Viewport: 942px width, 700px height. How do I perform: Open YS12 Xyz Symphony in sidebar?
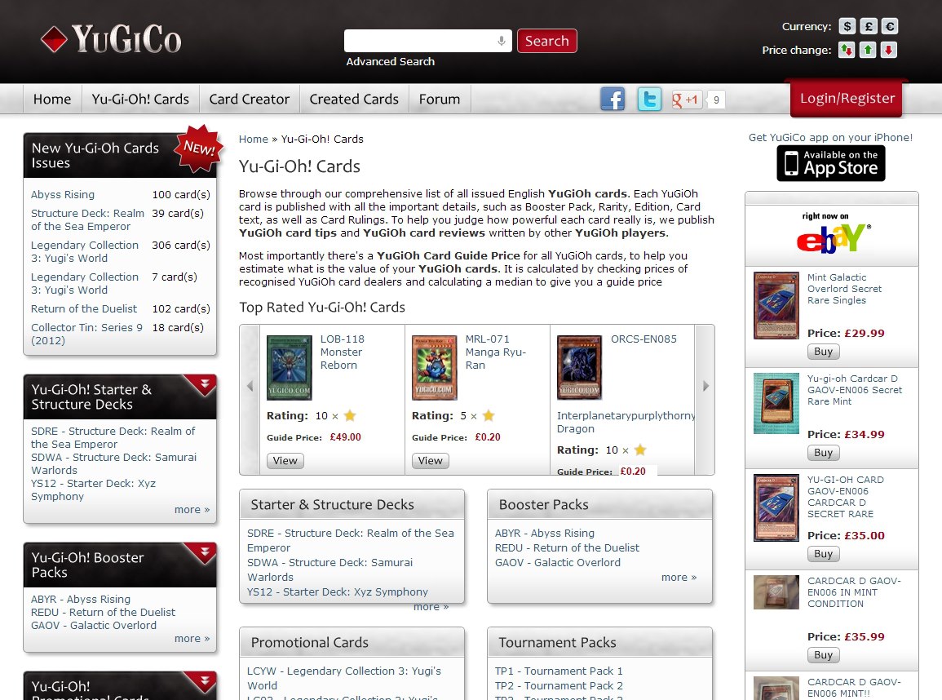click(93, 490)
